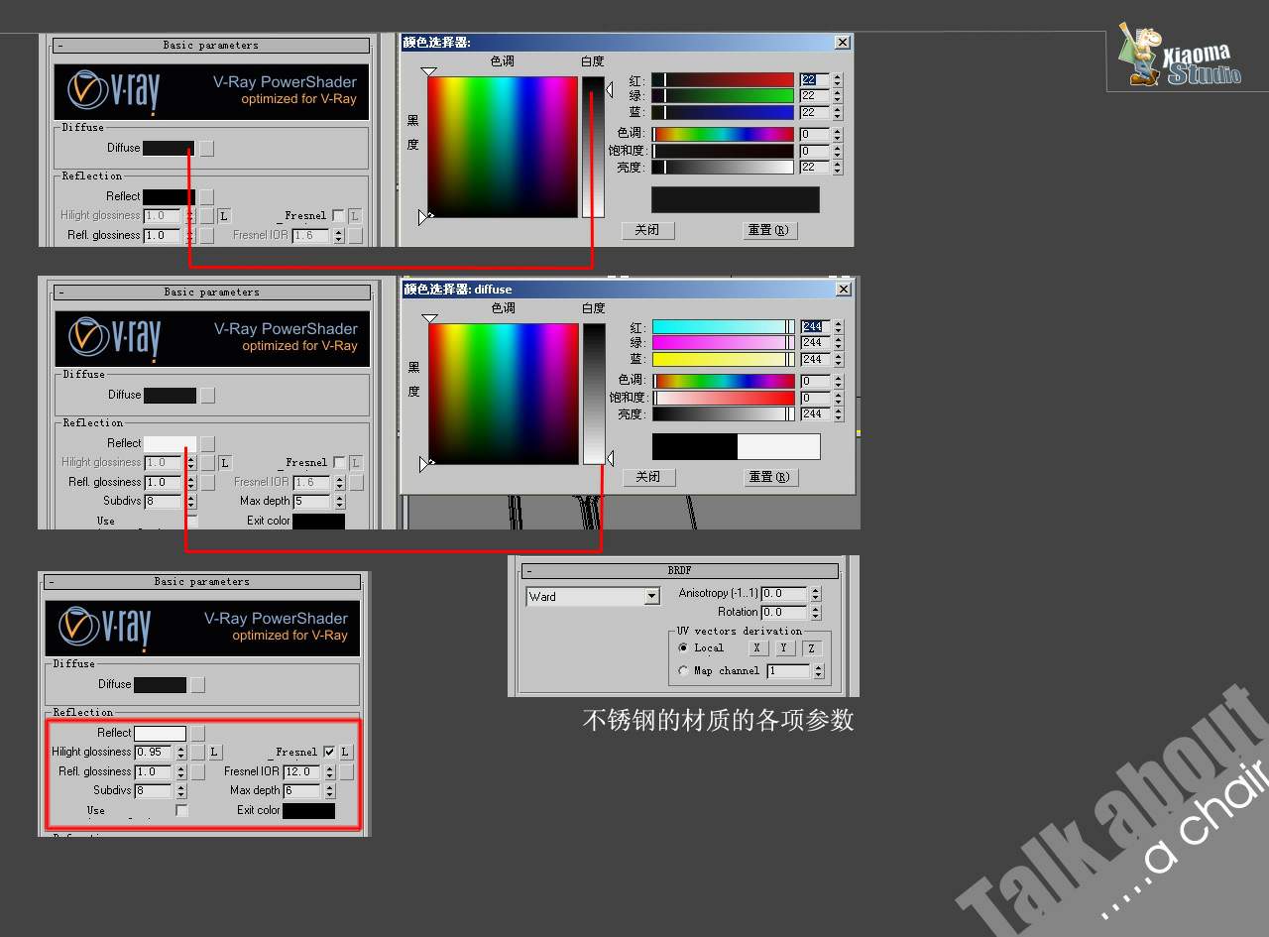Click the 白度 vertical bar in the diffuse color selector

594,394
